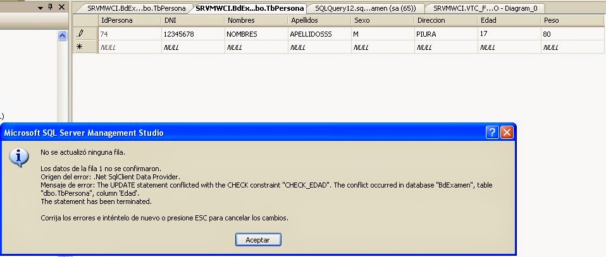Toggle the auto-hide pin on the left panel
This screenshot has width=606, height=257.
[50, 7]
